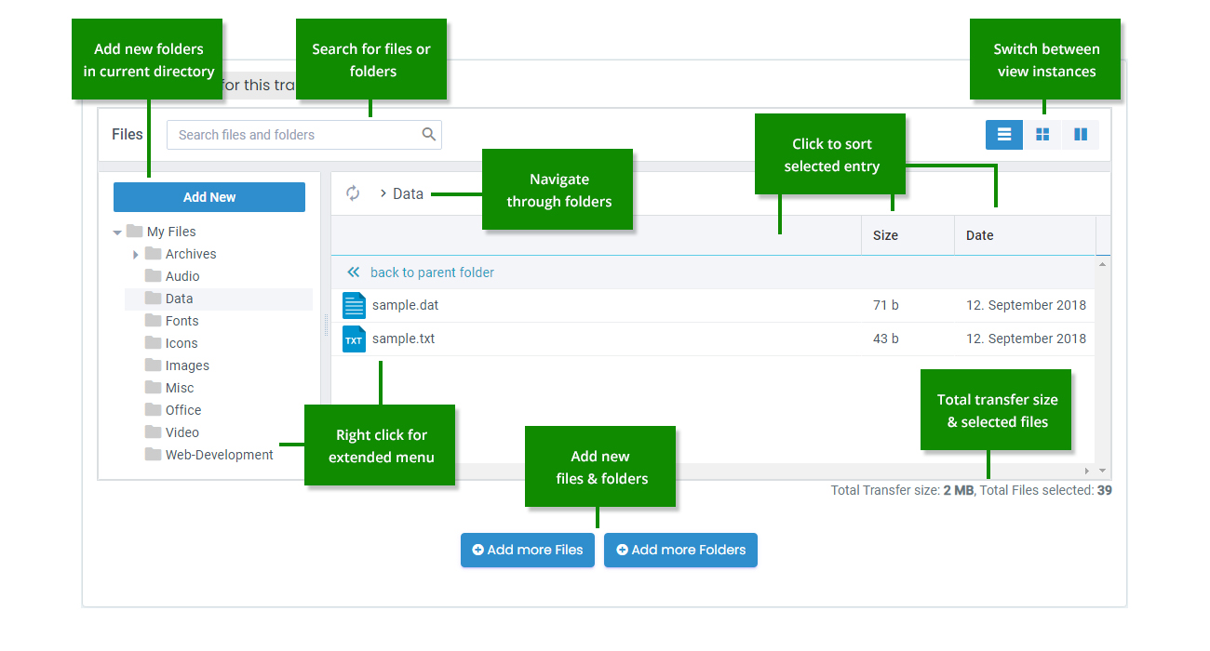1210x651 pixels.
Task: Navigate back to parent folder
Action: (x=432, y=272)
